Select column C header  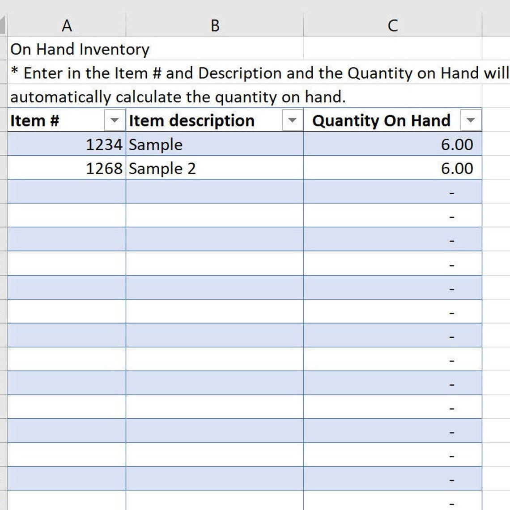click(x=393, y=25)
